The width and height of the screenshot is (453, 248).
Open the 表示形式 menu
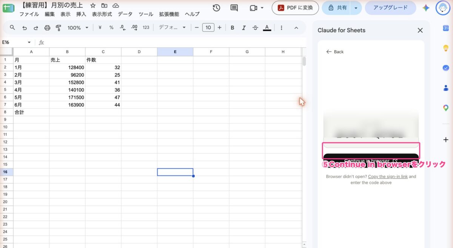tap(102, 14)
